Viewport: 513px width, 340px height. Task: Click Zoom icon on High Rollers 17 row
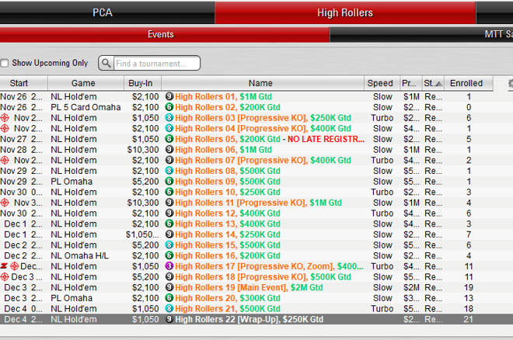click(4, 266)
